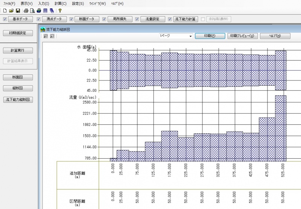Cascade windows using the overlapping windows icon
The image size is (301, 209).
coord(52,11)
